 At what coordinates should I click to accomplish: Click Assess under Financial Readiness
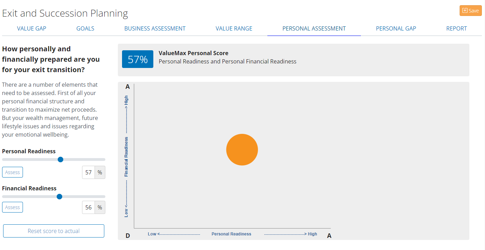tap(13, 207)
